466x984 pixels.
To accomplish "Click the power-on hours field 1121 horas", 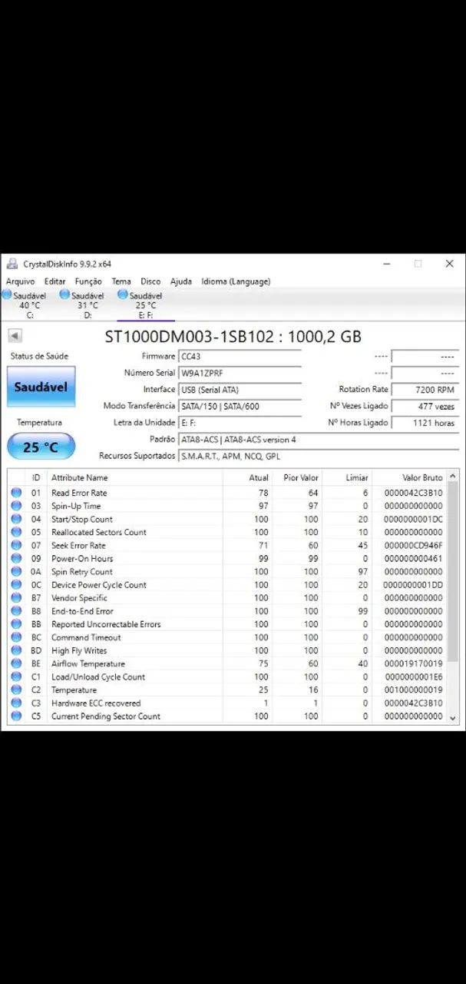I will pos(425,423).
